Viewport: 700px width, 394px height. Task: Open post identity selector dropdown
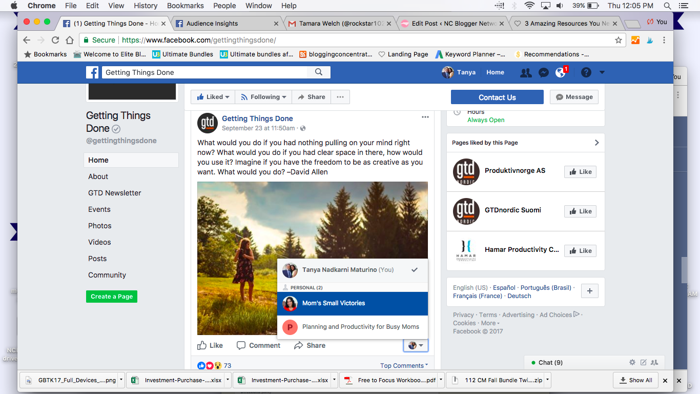416,345
